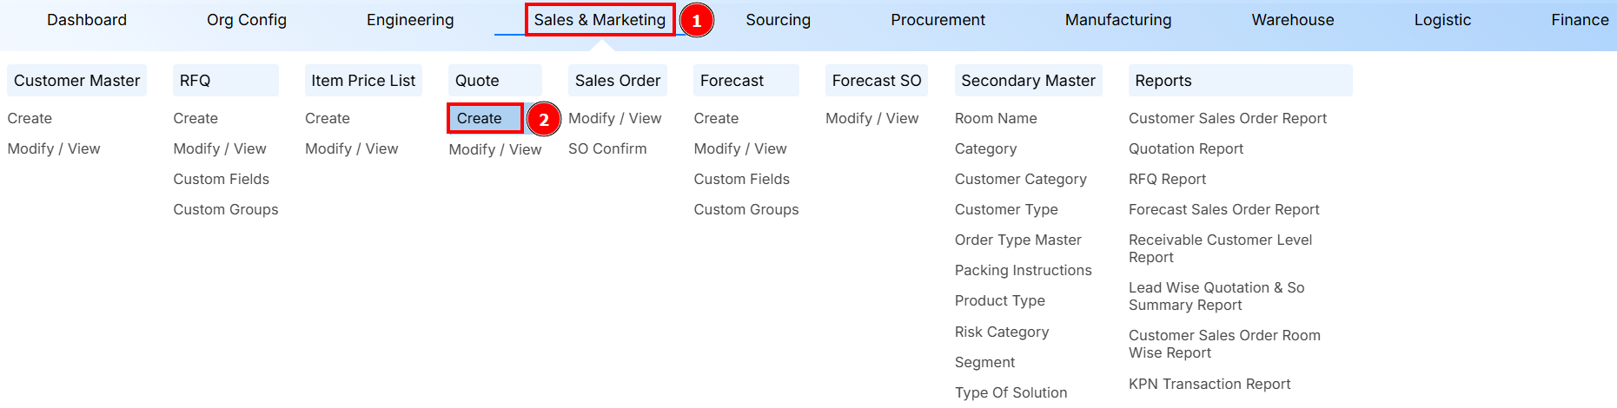Open the Procurement top menu
This screenshot has width=1617, height=408.
[938, 20]
